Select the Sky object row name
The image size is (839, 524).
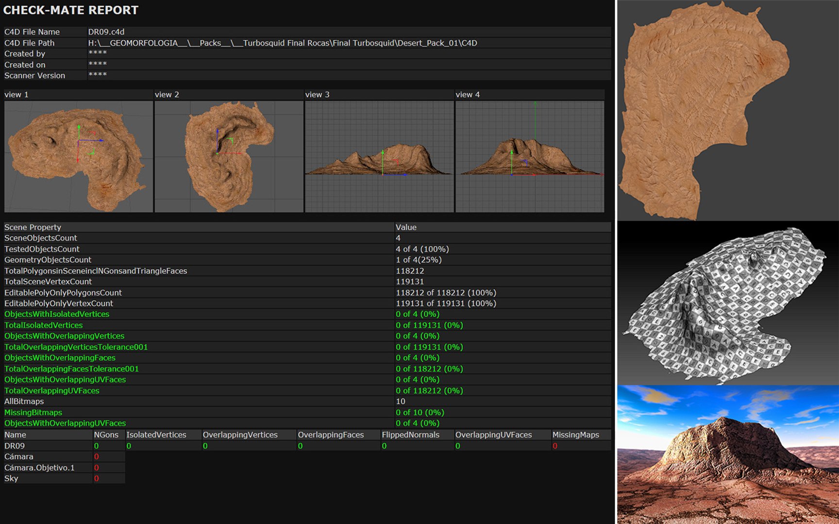click(11, 479)
